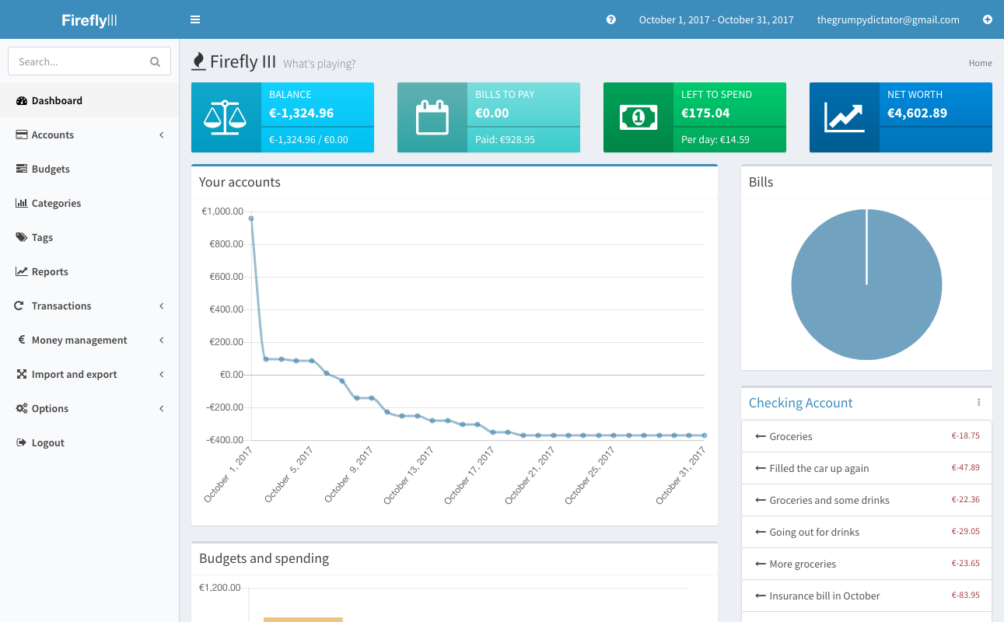Click the Logout sidebar item
The image size is (1004, 622).
click(x=47, y=442)
